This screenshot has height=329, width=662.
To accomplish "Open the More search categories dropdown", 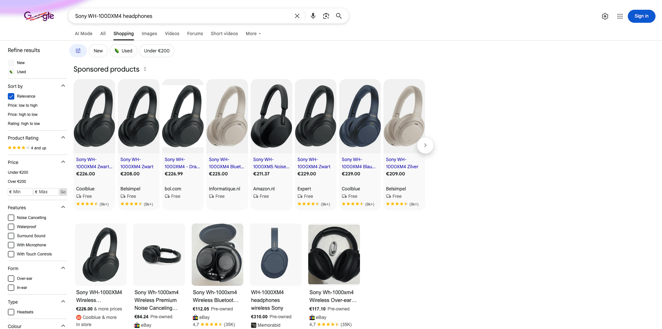I will point(253,34).
